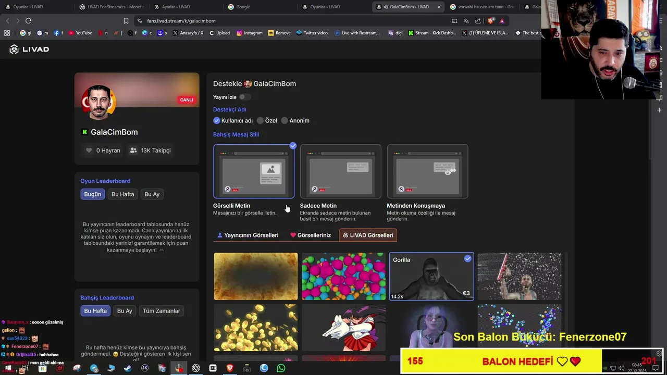Viewport: 667px width, 375px height.
Task: Click the GalaCimBom profile avatar
Action: coord(98,102)
